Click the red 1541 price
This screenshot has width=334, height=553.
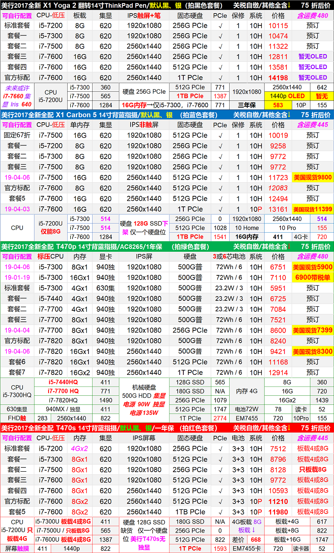pos(220,237)
